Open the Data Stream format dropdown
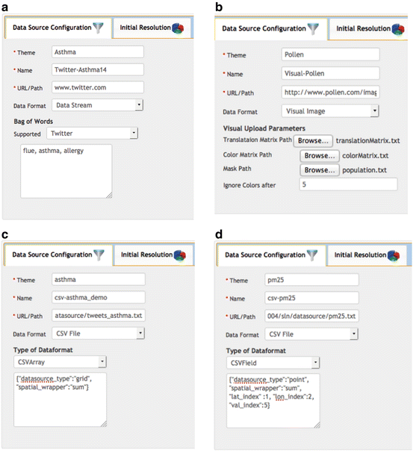Image resolution: width=413 pixels, height=453 pixels. 97,105
